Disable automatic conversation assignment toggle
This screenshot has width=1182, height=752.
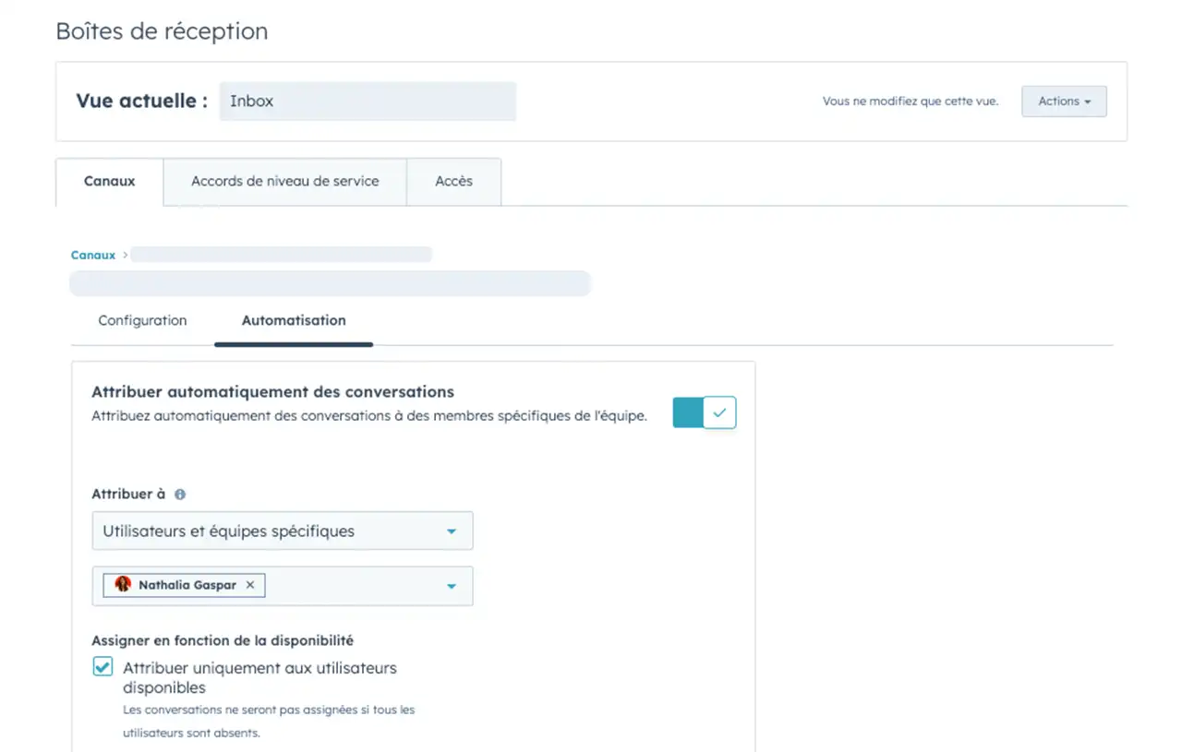pos(705,412)
